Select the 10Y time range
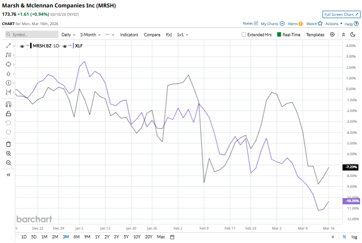362x243 pixels. [x=136, y=237]
